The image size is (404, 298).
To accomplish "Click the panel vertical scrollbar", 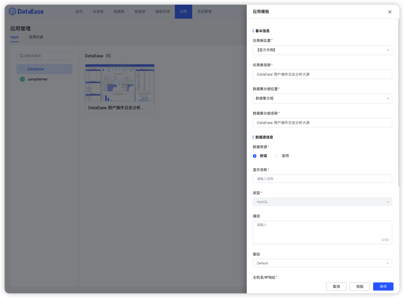I will 399,103.
